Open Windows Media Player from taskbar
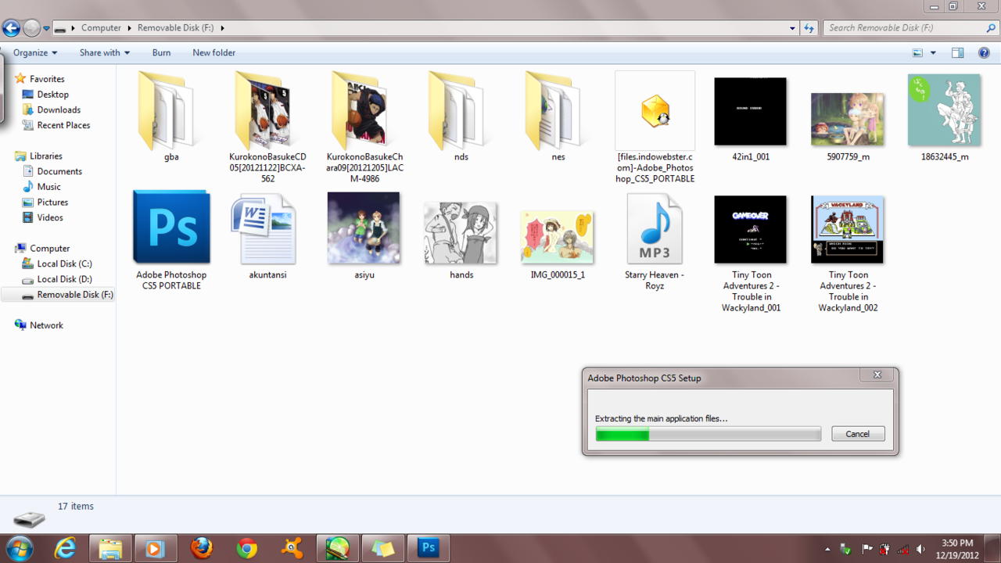1001x563 pixels. click(x=156, y=549)
